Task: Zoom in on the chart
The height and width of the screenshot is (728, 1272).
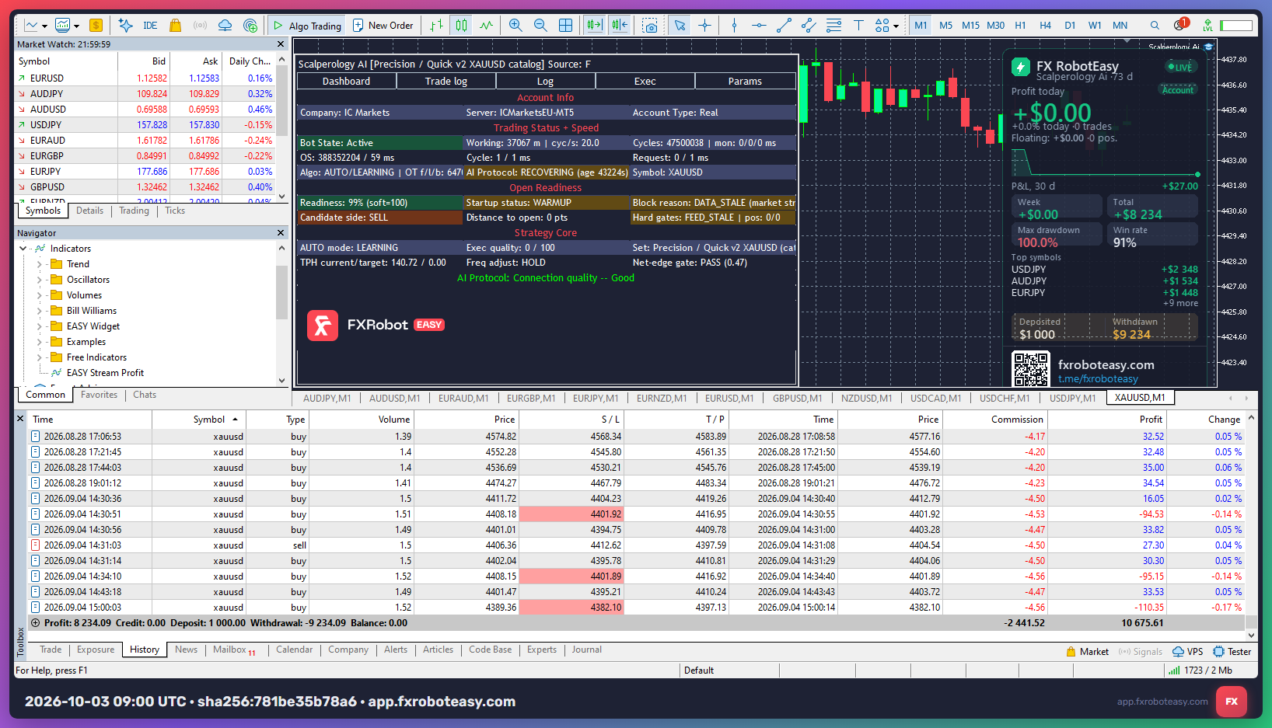Action: tap(515, 26)
